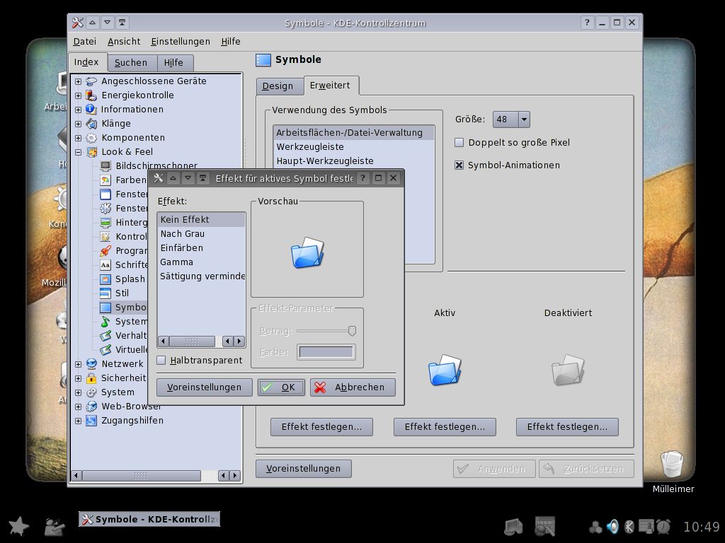Viewport: 725px width, 543px height.
Task: Open the star launcher menu in panel
Action: pyautogui.click(x=19, y=526)
